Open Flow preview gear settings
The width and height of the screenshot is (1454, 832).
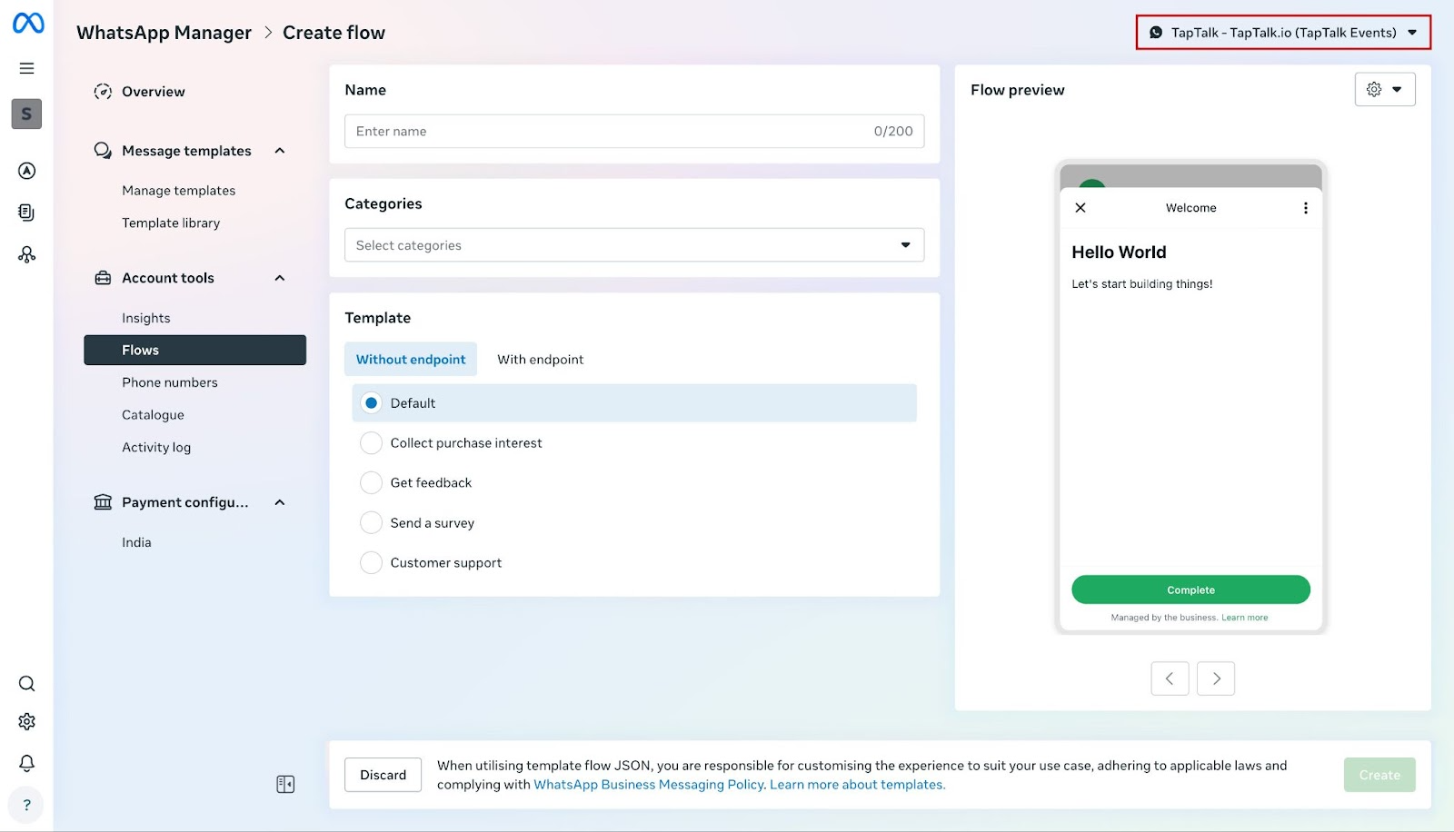1385,89
